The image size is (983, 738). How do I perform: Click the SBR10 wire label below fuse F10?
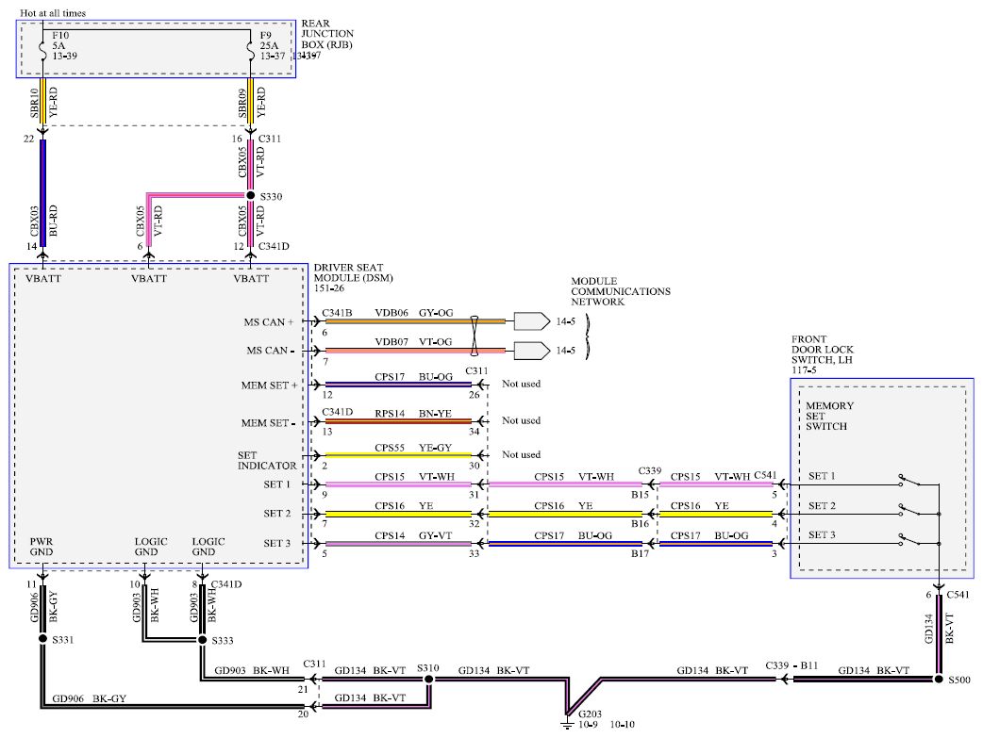click(x=35, y=102)
